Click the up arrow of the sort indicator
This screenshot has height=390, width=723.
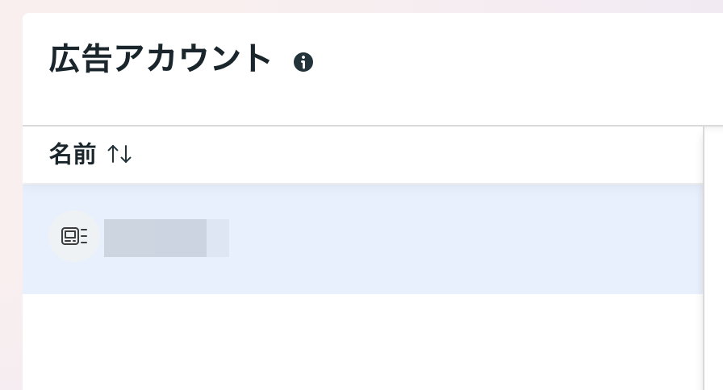pos(113,154)
